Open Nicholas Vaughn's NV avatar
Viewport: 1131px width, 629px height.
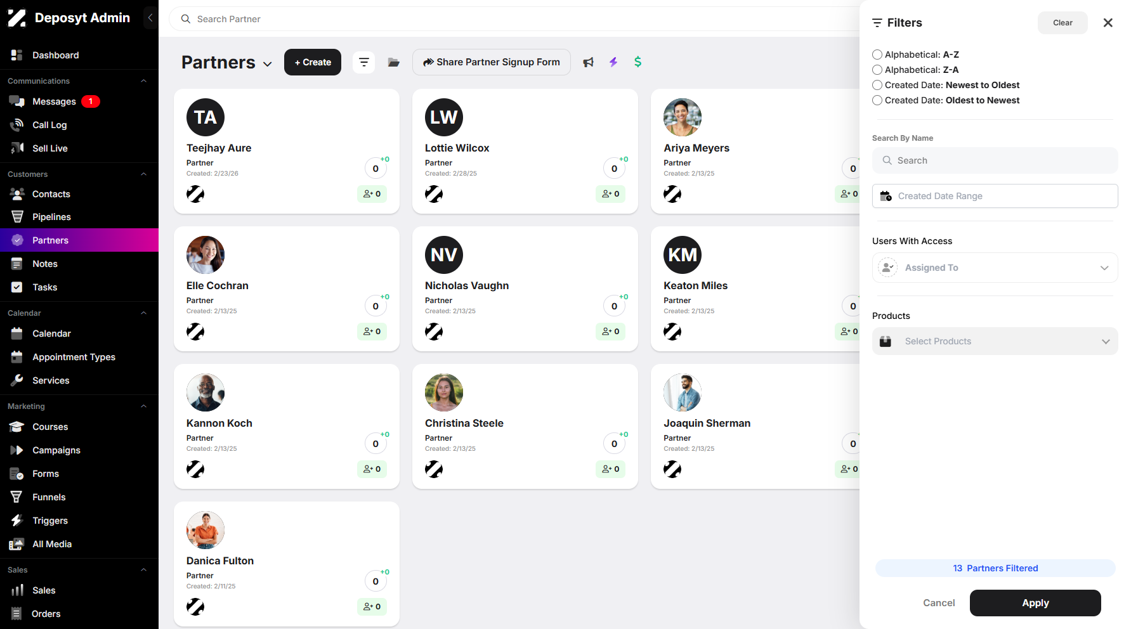coord(444,255)
